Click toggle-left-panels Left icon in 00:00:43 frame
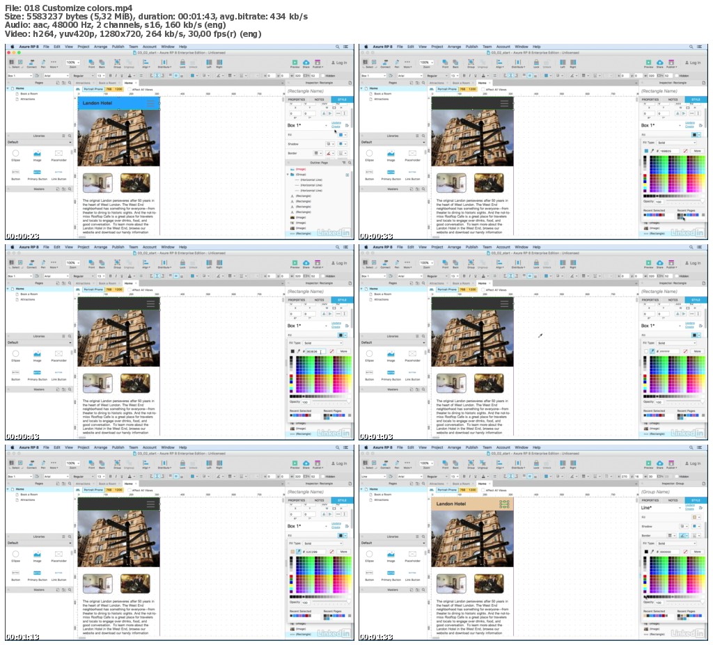Screen dimensions: 713x645 point(209,263)
